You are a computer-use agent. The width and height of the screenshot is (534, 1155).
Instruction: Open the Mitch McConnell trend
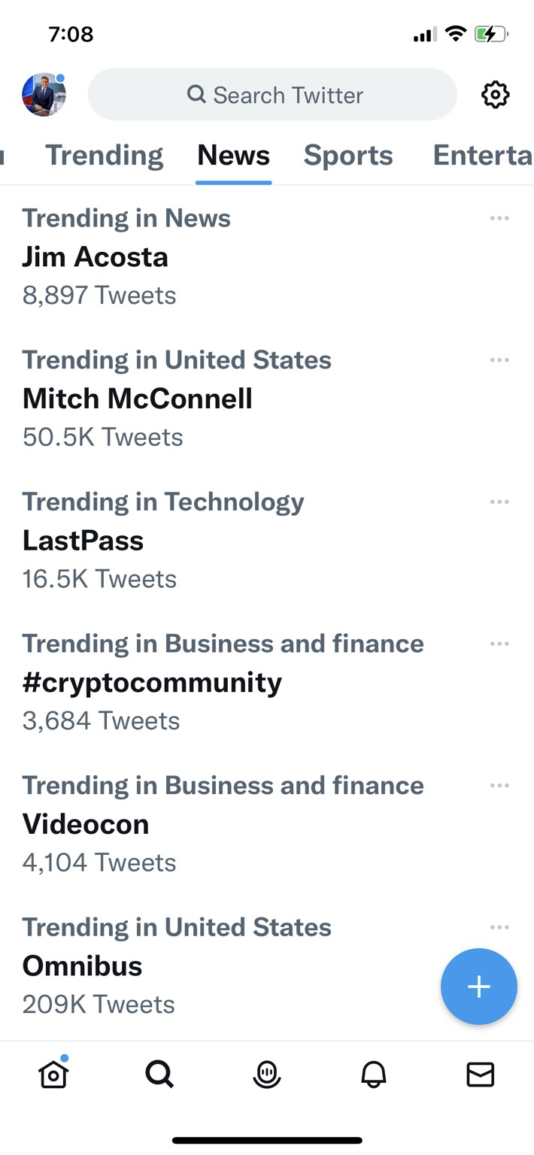[x=138, y=399]
